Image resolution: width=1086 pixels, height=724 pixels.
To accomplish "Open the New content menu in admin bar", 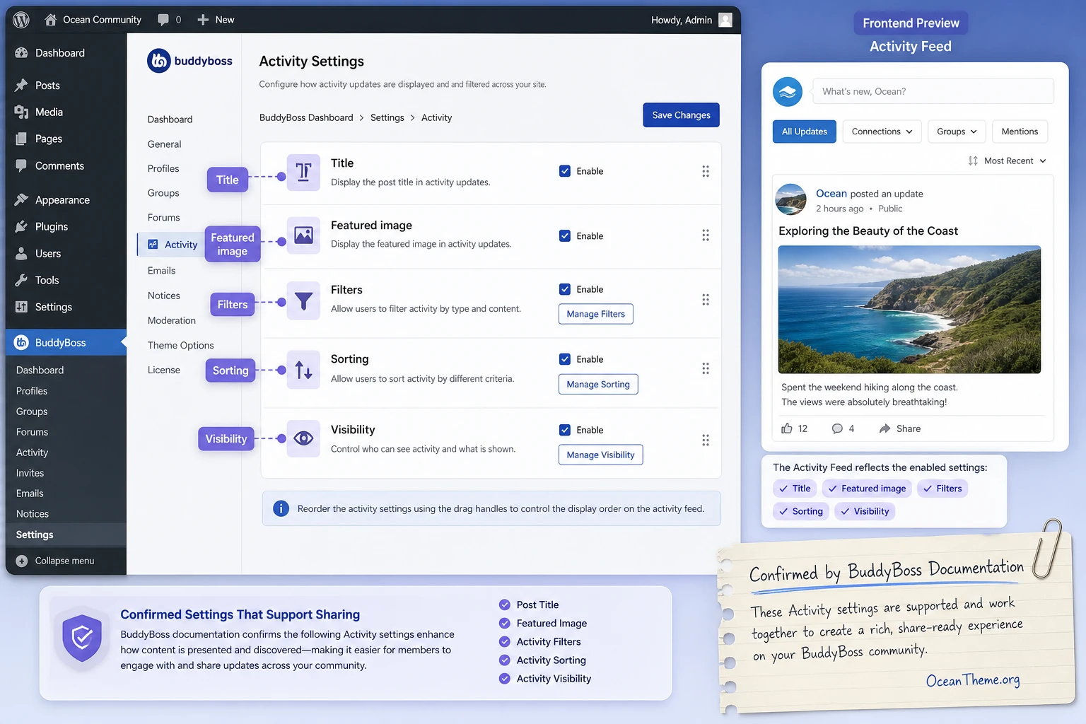I will click(216, 20).
